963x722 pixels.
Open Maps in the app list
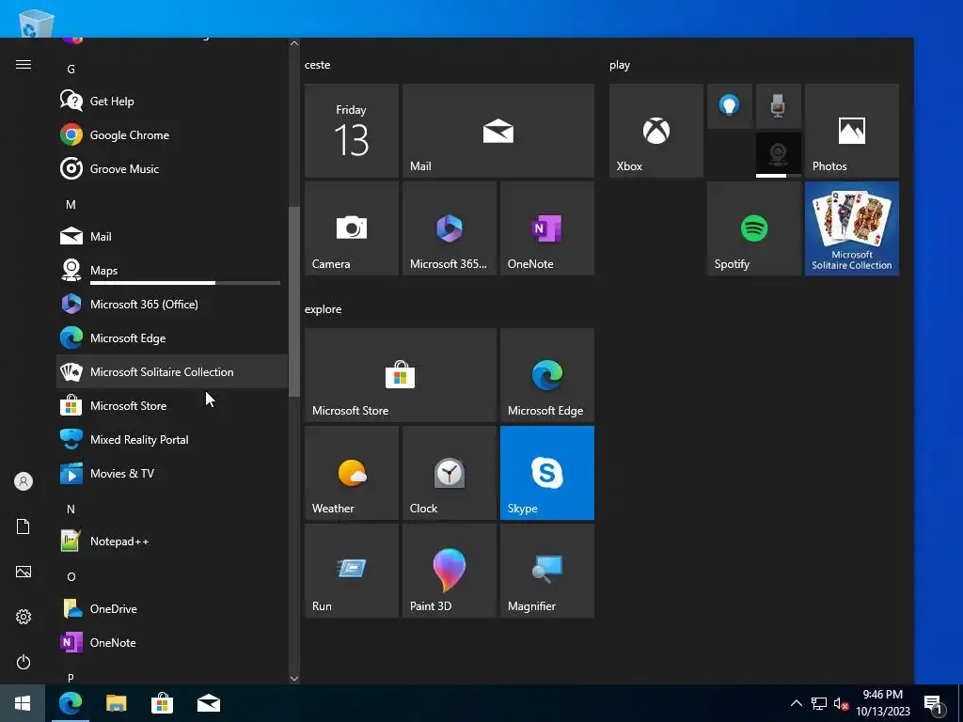pyautogui.click(x=172, y=270)
